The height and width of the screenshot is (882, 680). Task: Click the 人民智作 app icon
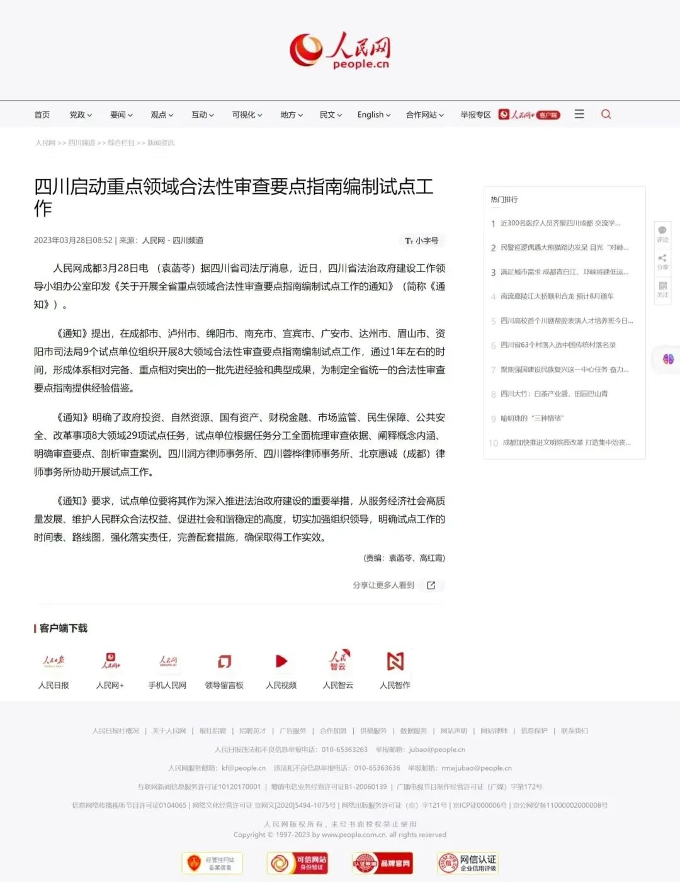click(x=395, y=661)
